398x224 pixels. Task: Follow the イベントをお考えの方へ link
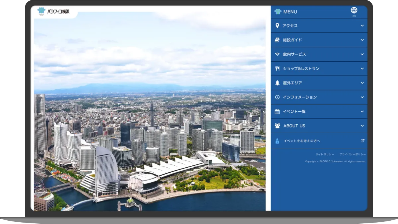[319, 141]
